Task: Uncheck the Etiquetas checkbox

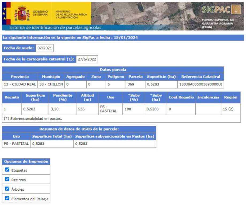Action: (x=7, y=170)
